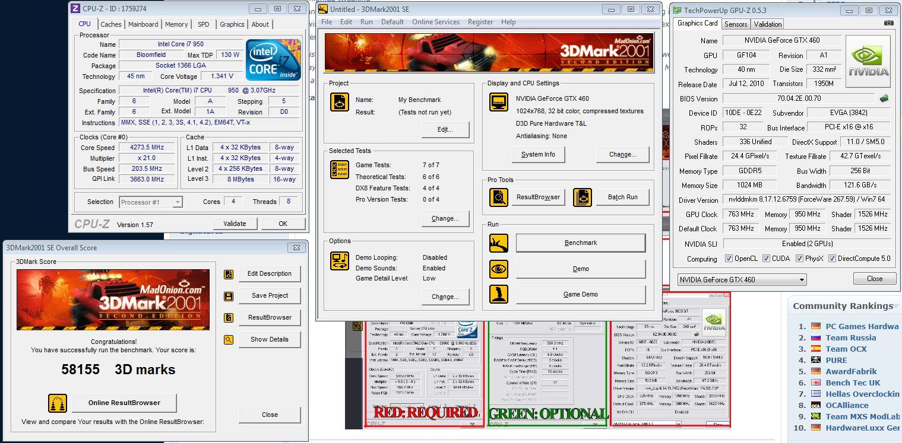Click the GPU-Z title bar app icon
The image size is (902, 443).
(x=677, y=10)
